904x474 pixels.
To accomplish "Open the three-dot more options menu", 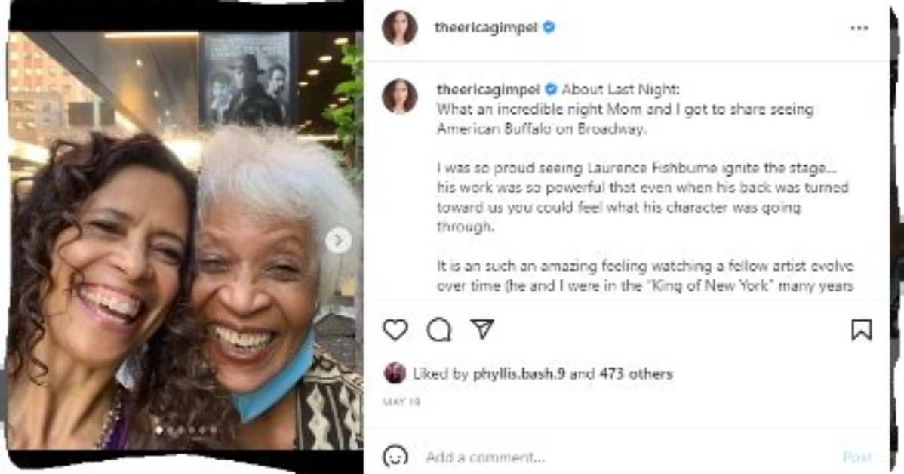I will 859,28.
